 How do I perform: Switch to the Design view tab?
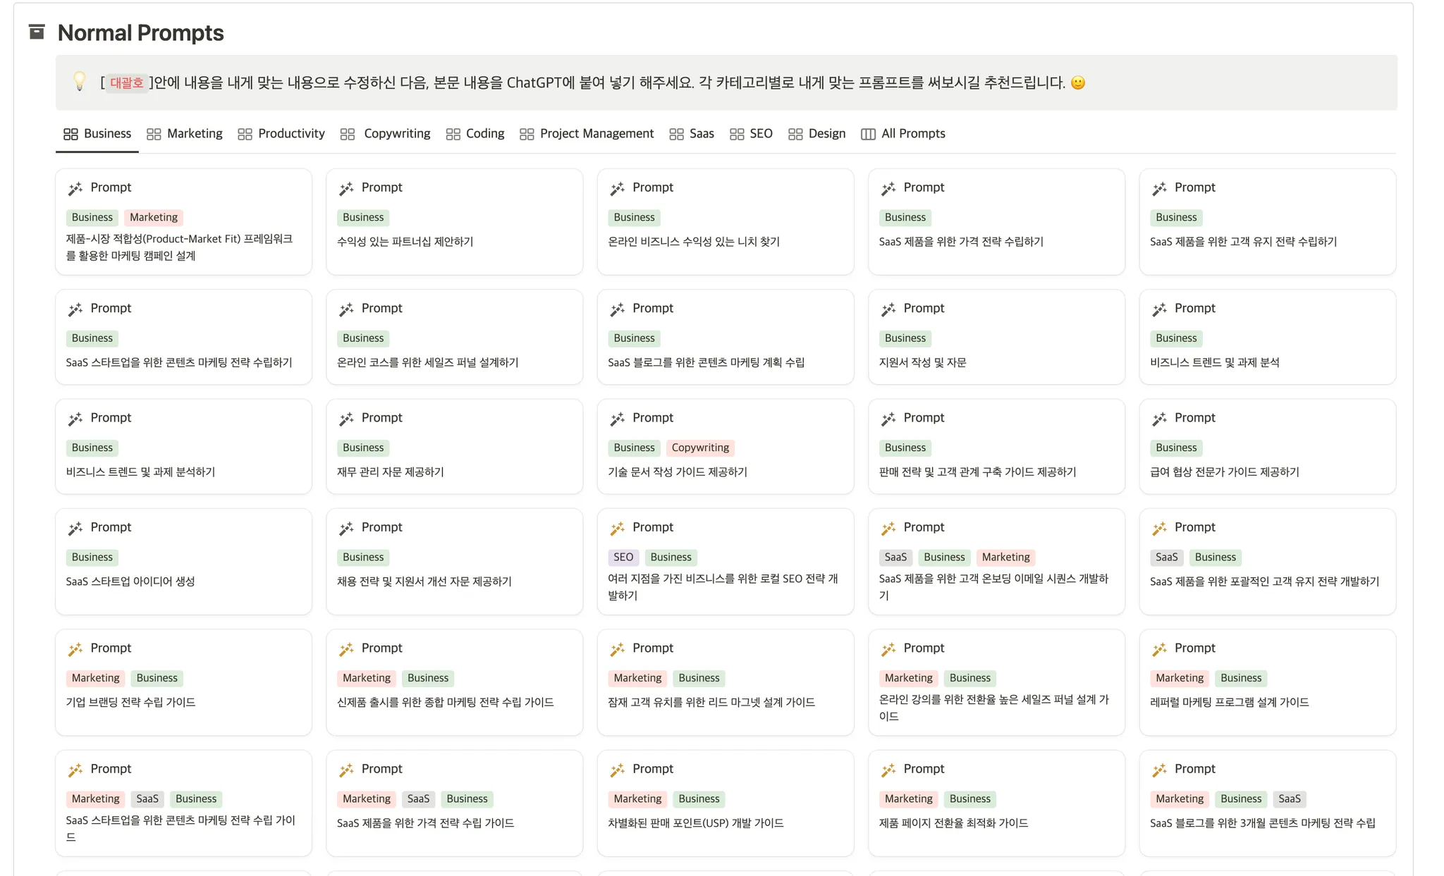(826, 134)
